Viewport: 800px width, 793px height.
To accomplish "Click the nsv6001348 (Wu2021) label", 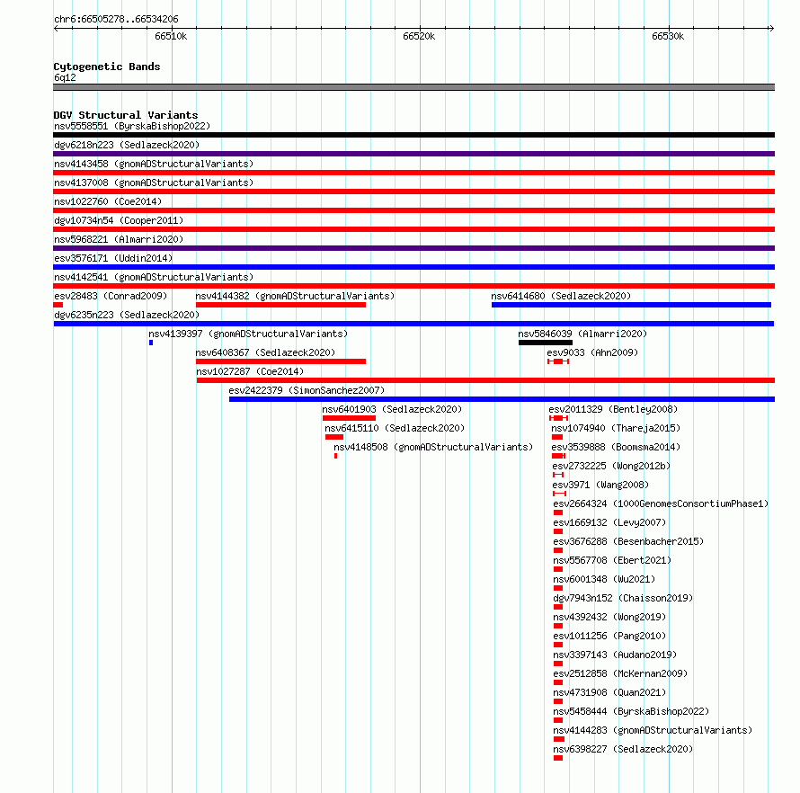I will [x=604, y=579].
